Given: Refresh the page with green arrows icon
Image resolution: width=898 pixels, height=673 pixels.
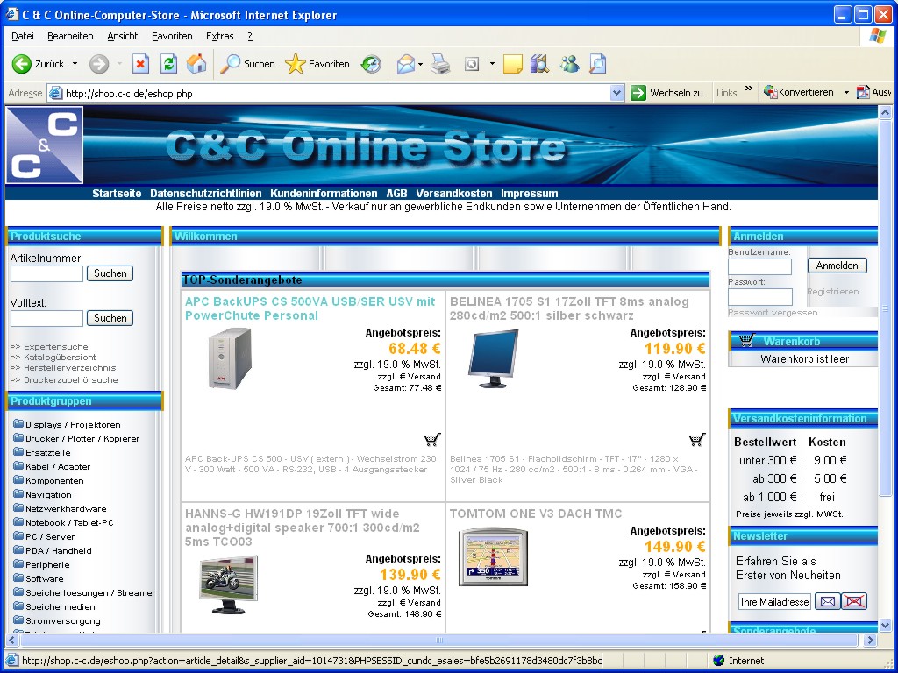Looking at the screenshot, I should 168,63.
